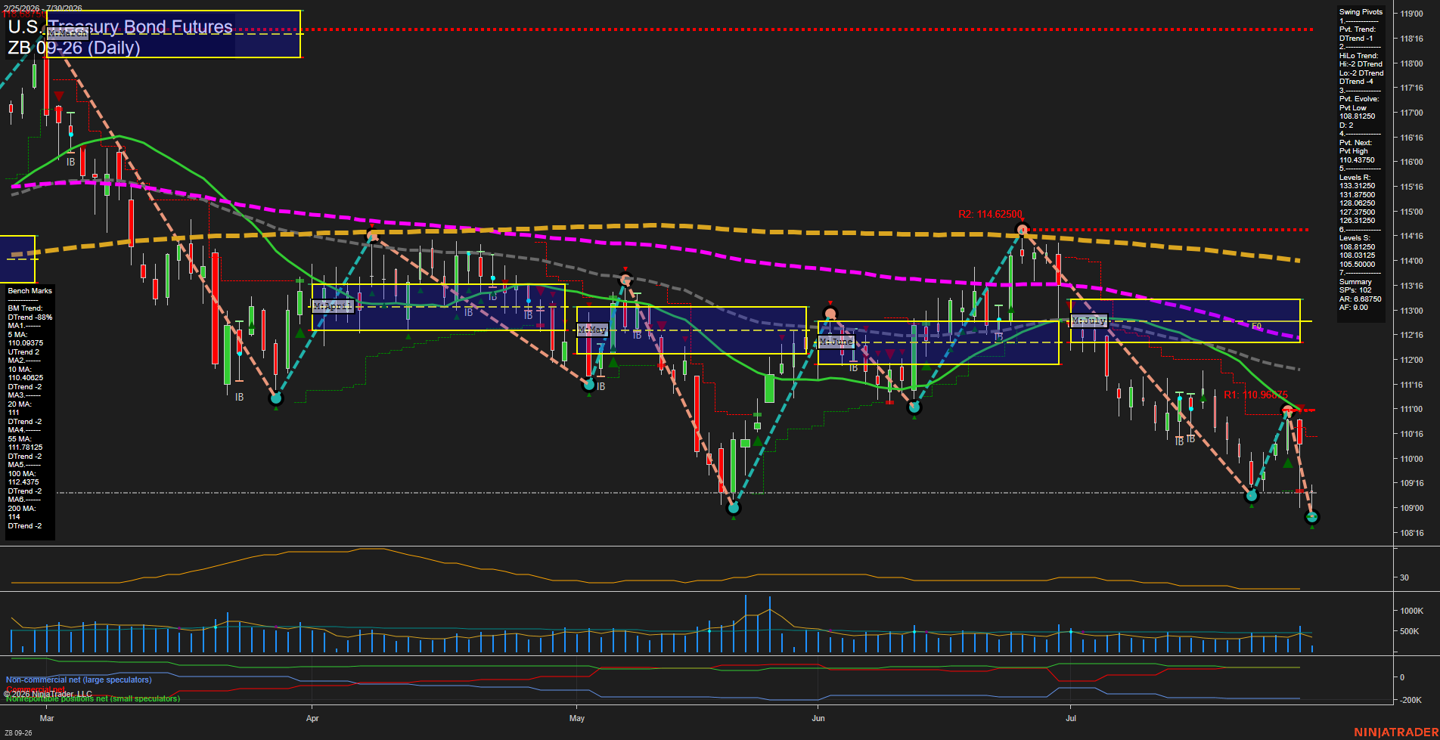Screen dimensions: 1440x740
Task: Click the DTrend -88% benchmark value
Action: pos(30,317)
